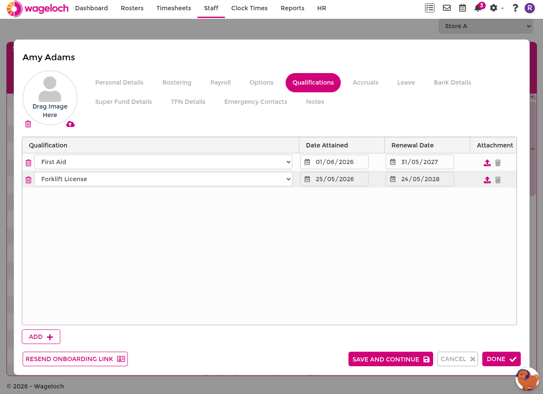Screen dimensions: 543x394
Task: Switch to Accruals tab
Action: tap(366, 82)
